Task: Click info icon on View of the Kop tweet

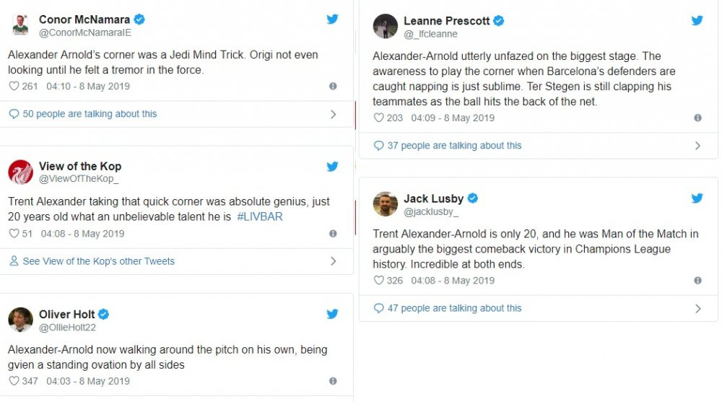Action: pos(333,234)
